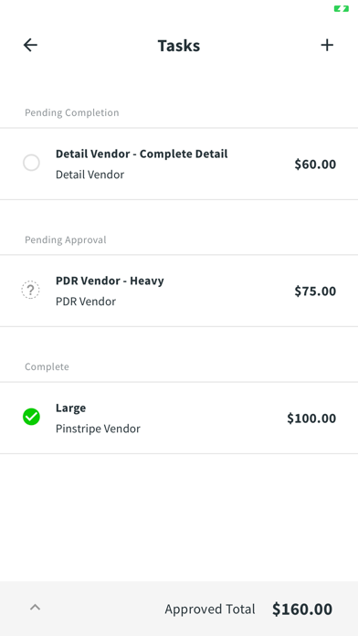Viewport: 358px width, 636px height.
Task: Tap the Pending Completion section header
Action: [x=72, y=112]
